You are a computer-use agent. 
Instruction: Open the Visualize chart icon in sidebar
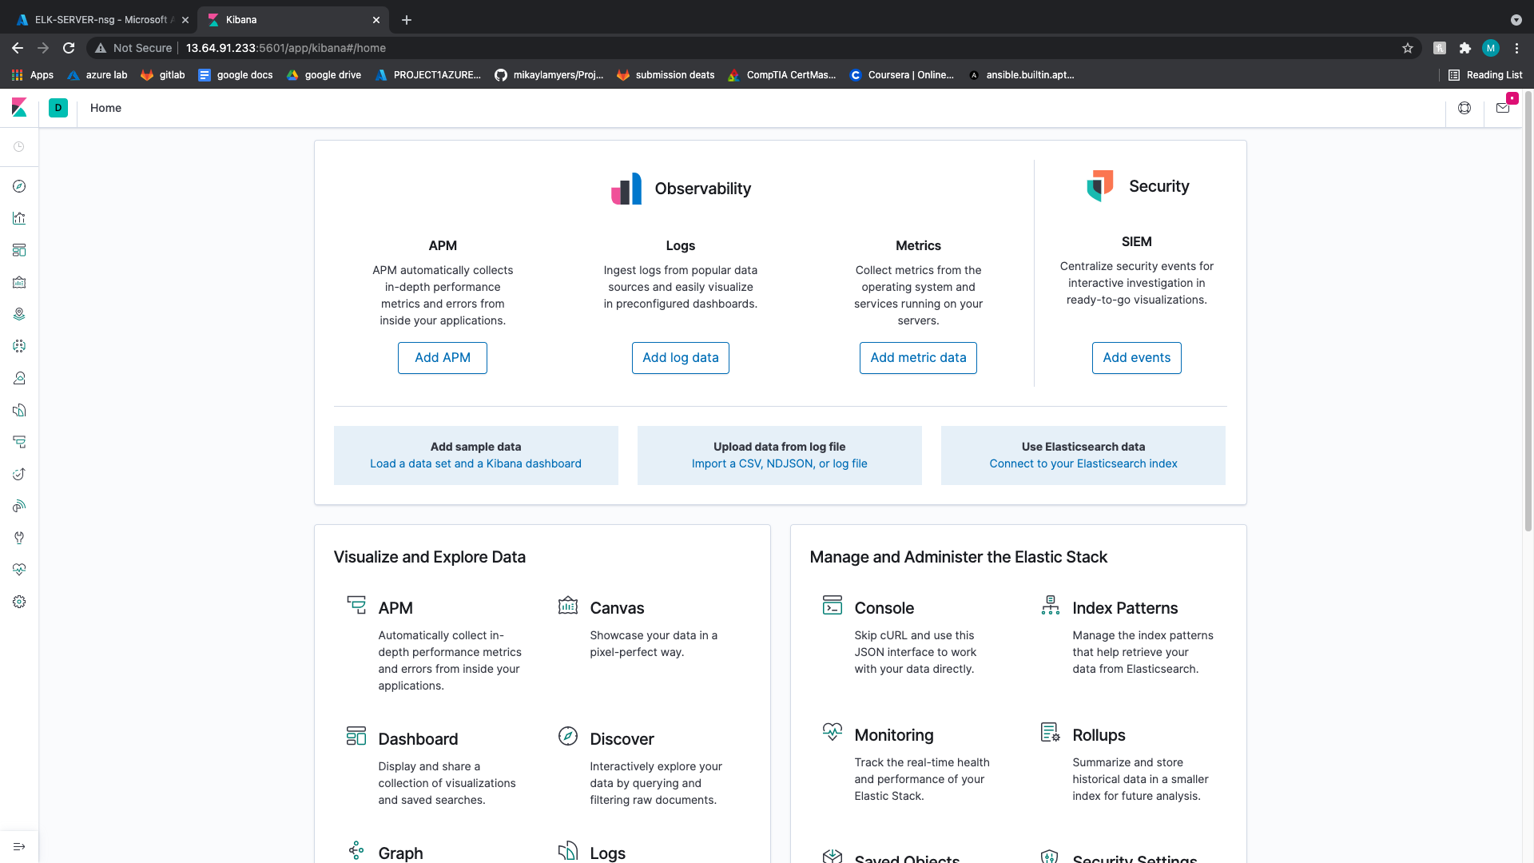click(x=19, y=218)
